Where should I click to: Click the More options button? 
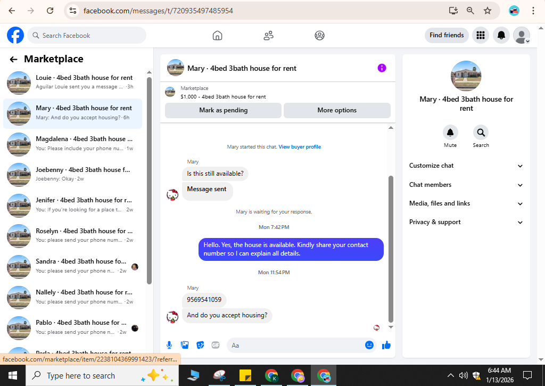click(337, 110)
